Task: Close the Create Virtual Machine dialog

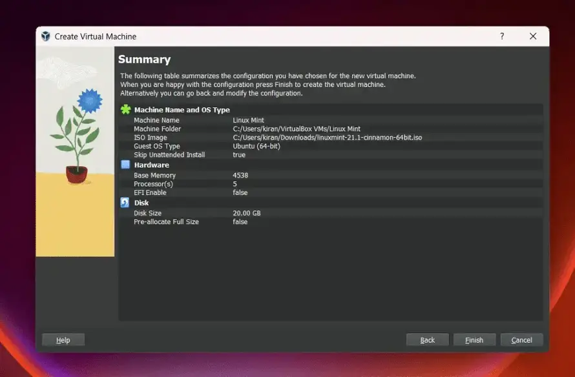Action: click(x=533, y=36)
